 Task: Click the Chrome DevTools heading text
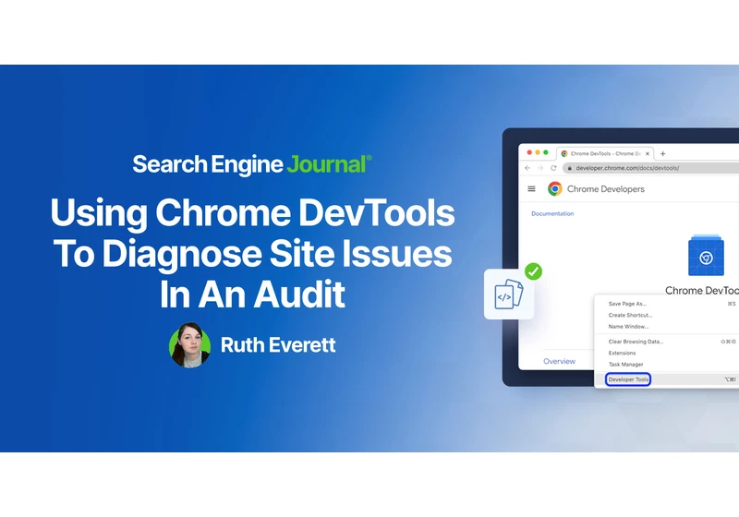coord(702,291)
